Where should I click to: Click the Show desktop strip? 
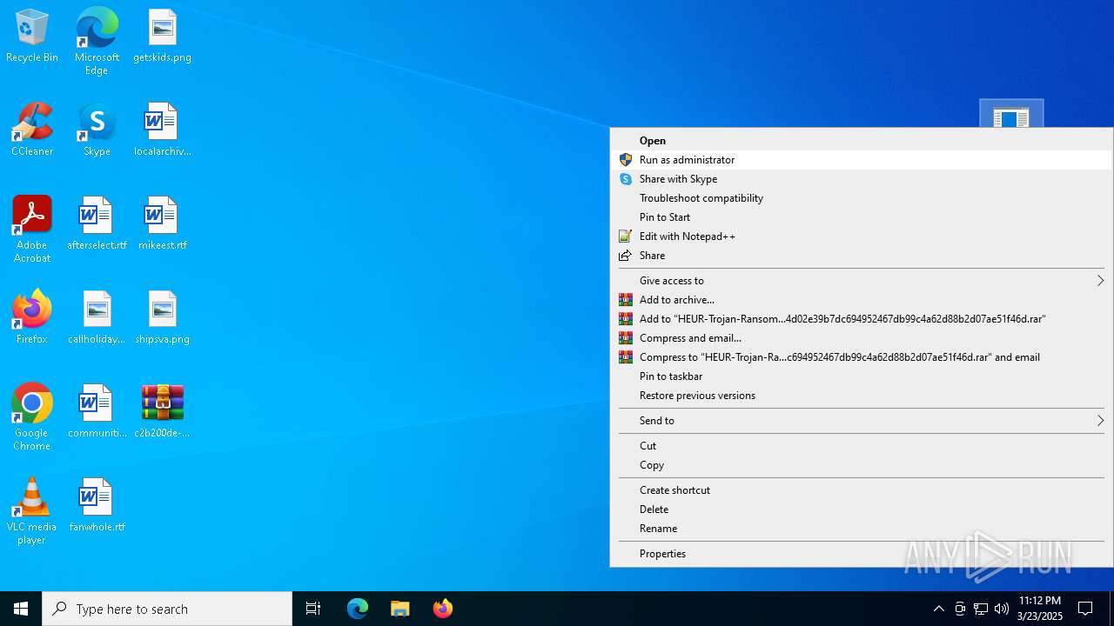(1111, 609)
